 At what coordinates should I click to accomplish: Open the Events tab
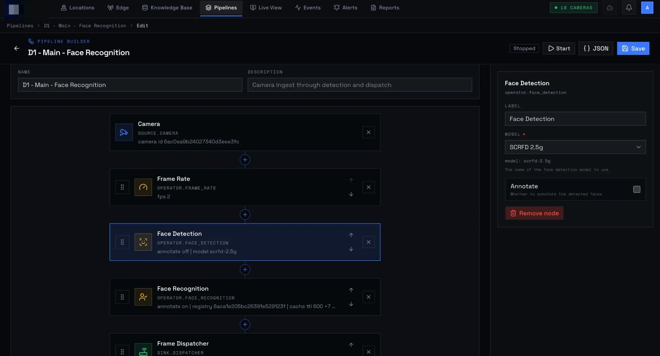[308, 8]
